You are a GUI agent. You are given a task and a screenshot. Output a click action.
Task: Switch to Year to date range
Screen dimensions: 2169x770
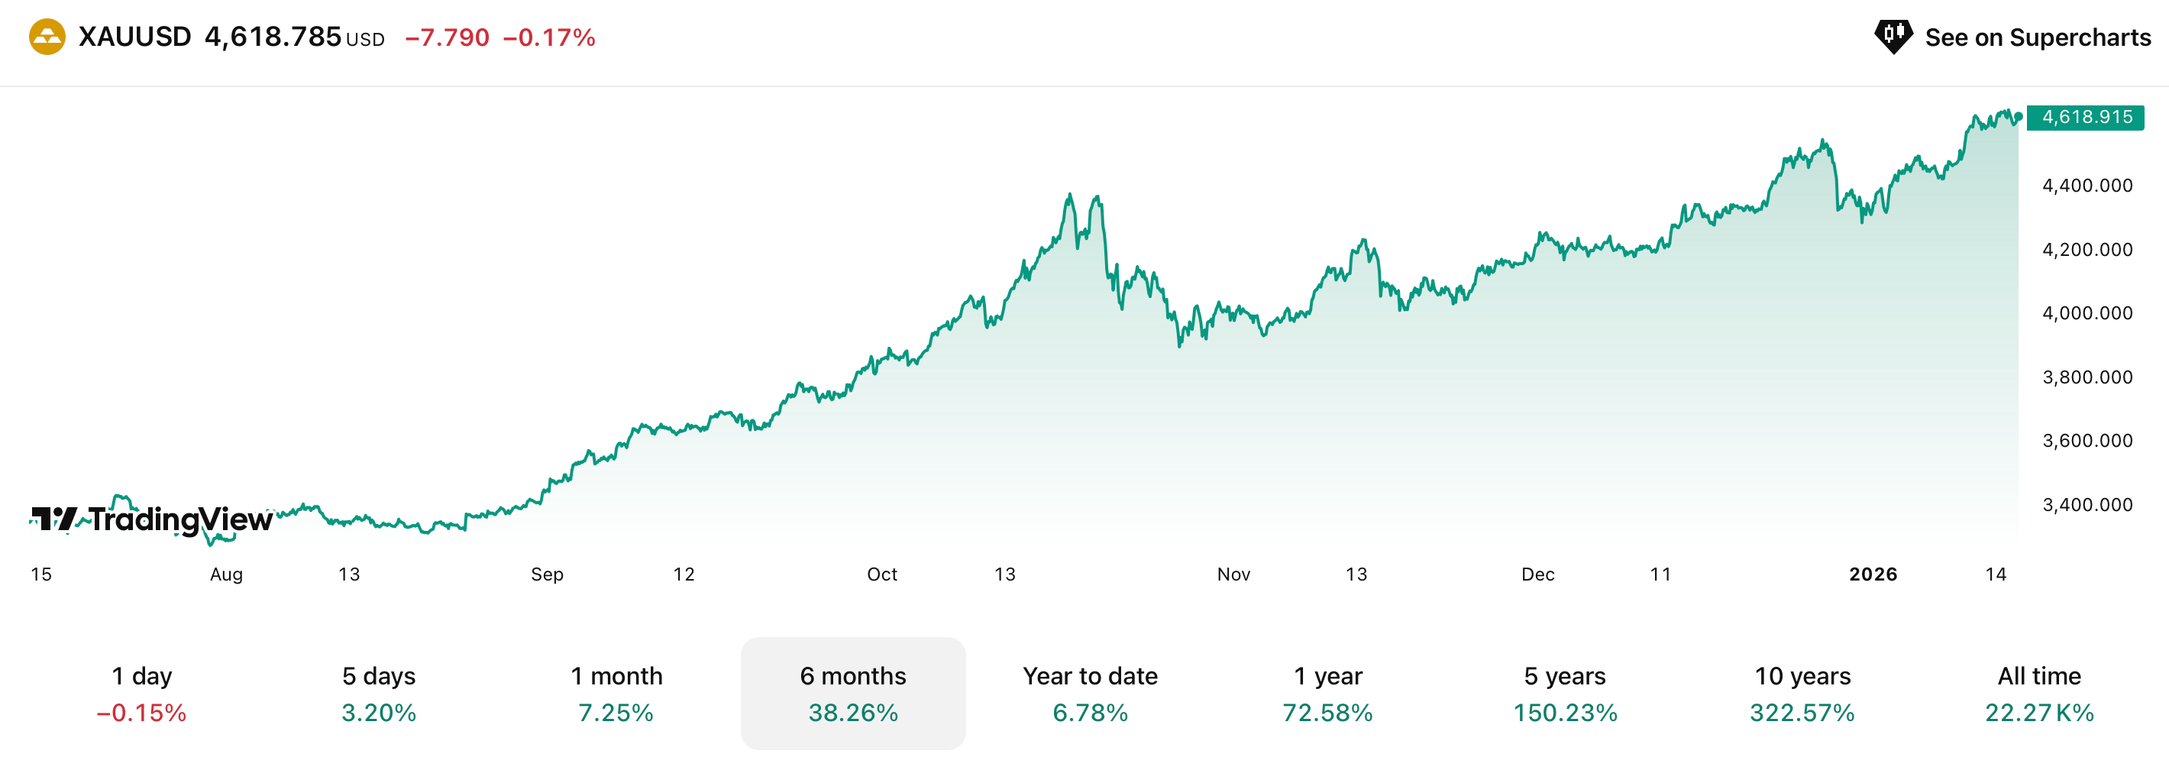(1091, 694)
